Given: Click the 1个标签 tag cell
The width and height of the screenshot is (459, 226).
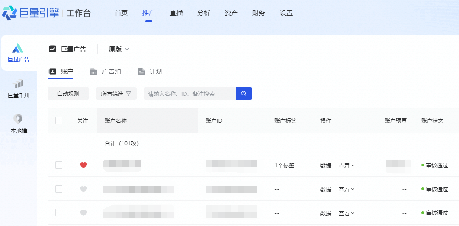Looking at the screenshot, I should click(x=284, y=165).
